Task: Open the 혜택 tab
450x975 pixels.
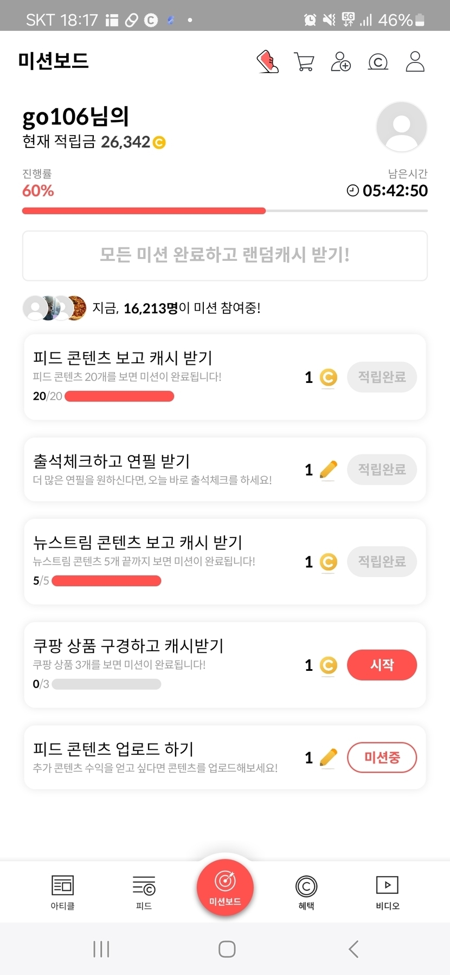Action: (x=306, y=892)
